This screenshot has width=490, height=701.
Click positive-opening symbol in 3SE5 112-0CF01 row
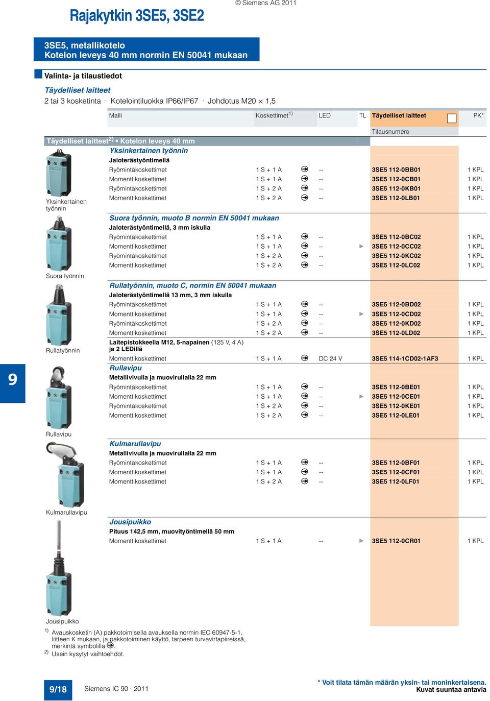(x=305, y=472)
